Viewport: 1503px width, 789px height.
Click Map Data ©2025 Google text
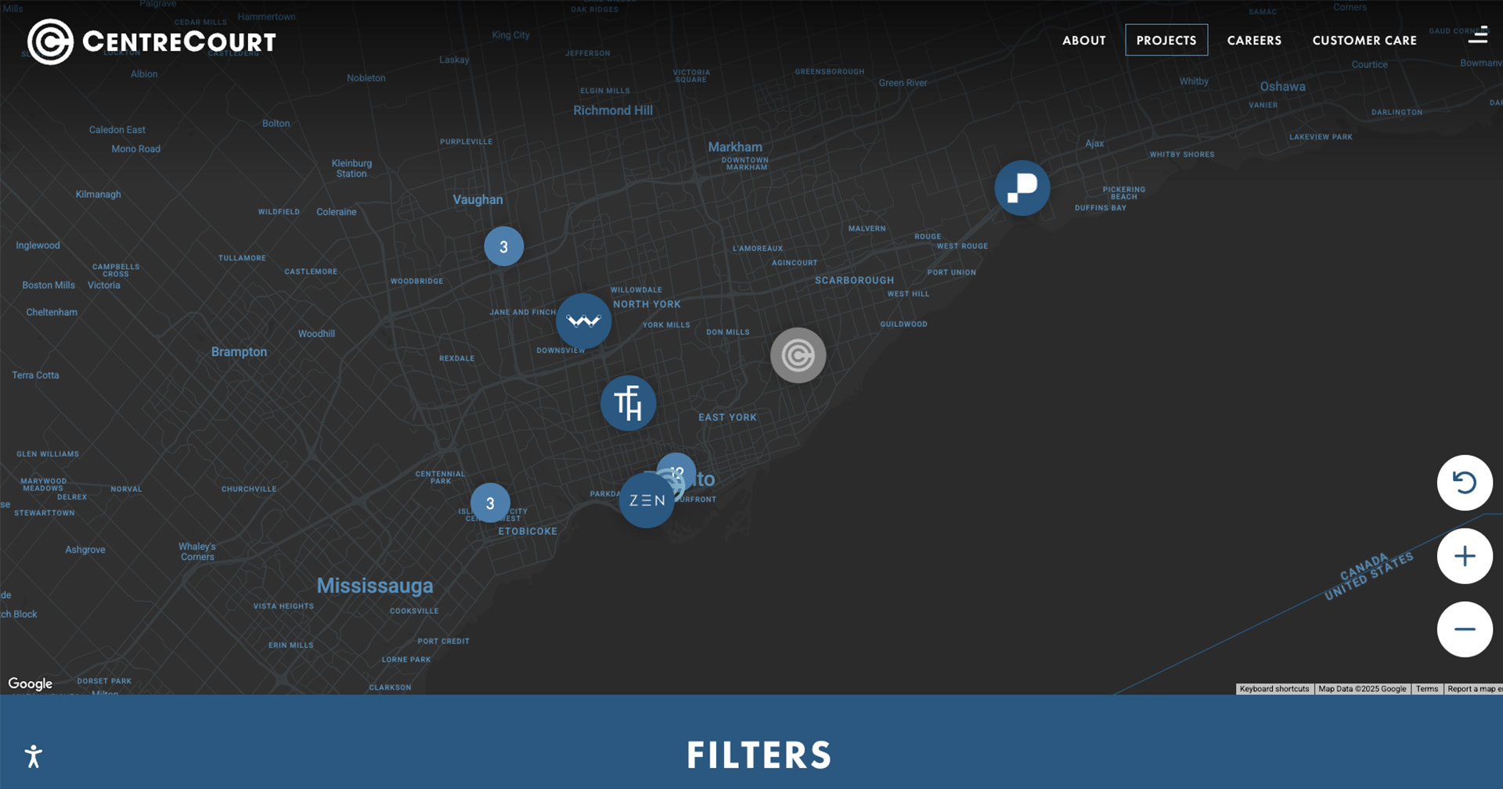[1362, 689]
